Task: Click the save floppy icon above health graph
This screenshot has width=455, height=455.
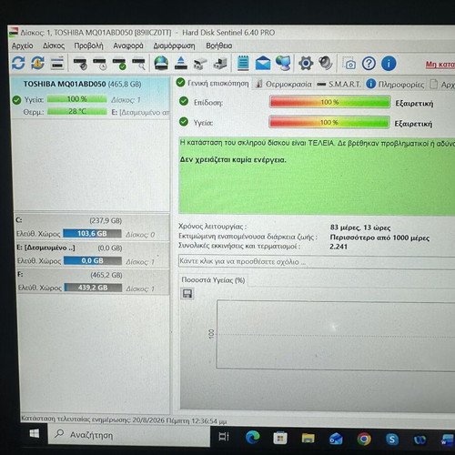Action: pyautogui.click(x=187, y=294)
